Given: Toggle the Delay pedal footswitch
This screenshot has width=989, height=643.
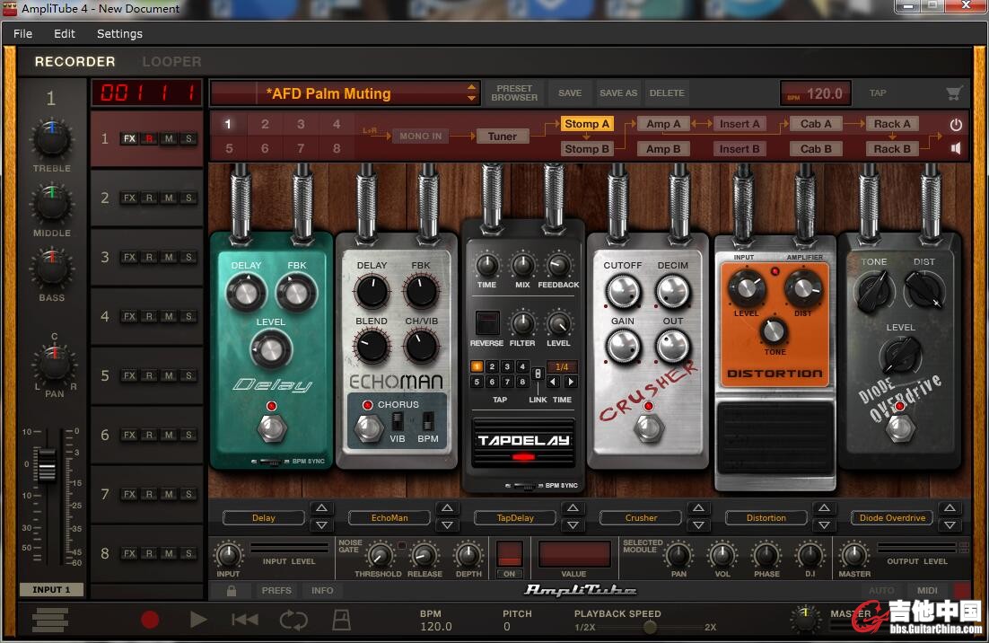Looking at the screenshot, I should [271, 429].
